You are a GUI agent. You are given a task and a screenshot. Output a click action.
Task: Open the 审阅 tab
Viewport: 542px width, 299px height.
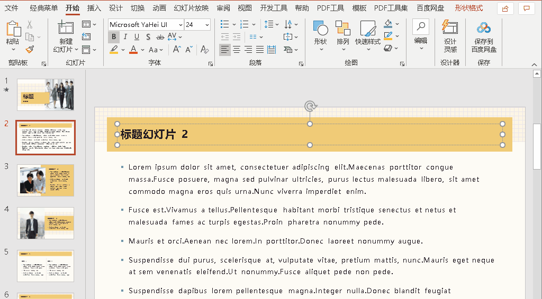point(223,8)
